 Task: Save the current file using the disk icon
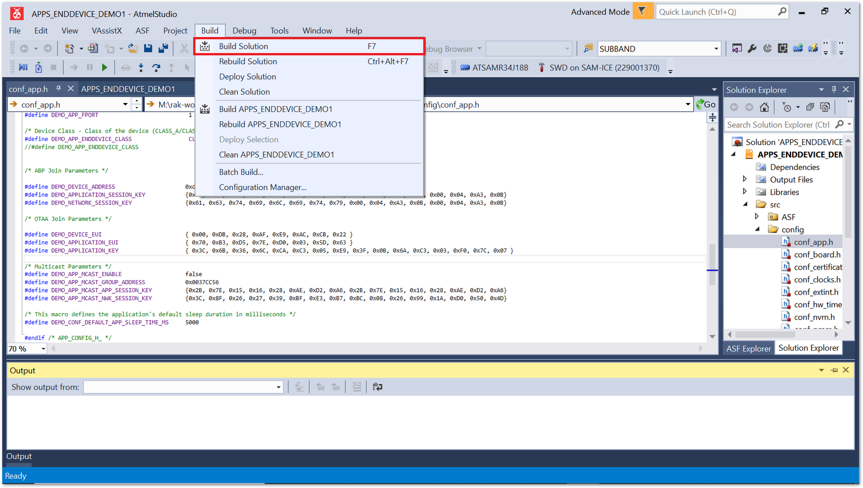click(148, 48)
